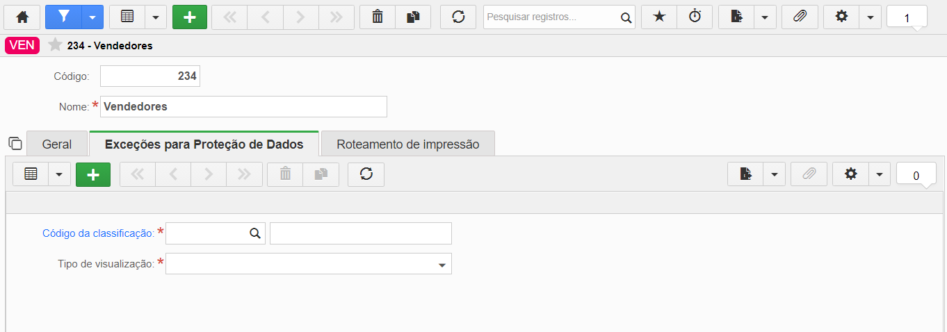The height and width of the screenshot is (332, 947).
Task: Go to the home screen icon
Action: tap(22, 17)
